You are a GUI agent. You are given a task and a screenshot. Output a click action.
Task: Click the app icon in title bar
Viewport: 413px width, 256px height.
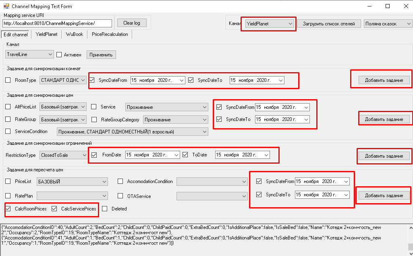tap(6, 6)
